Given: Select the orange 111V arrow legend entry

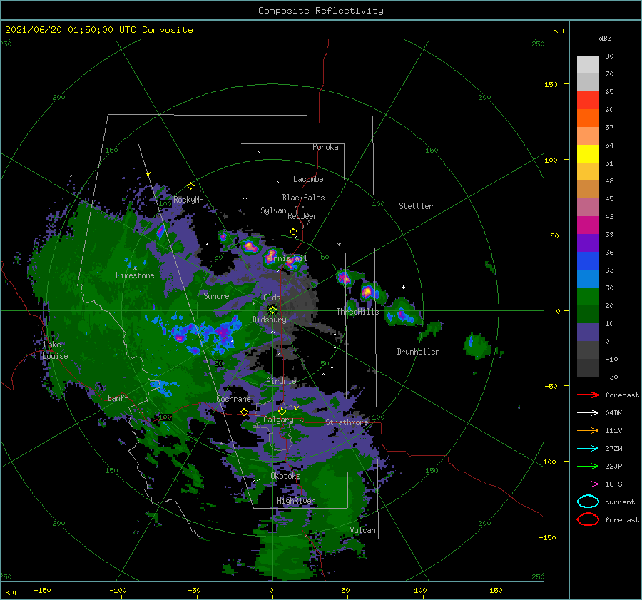Looking at the screenshot, I should 588,430.
